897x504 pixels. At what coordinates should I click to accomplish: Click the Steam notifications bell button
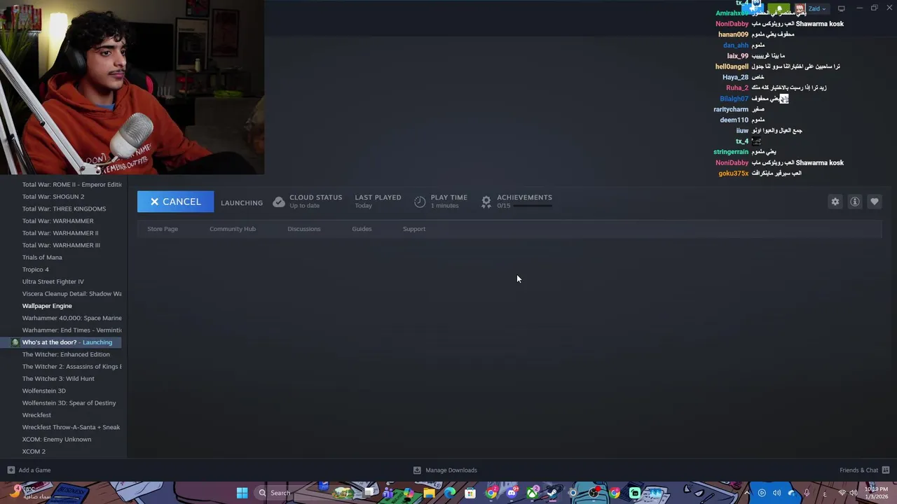point(779,8)
